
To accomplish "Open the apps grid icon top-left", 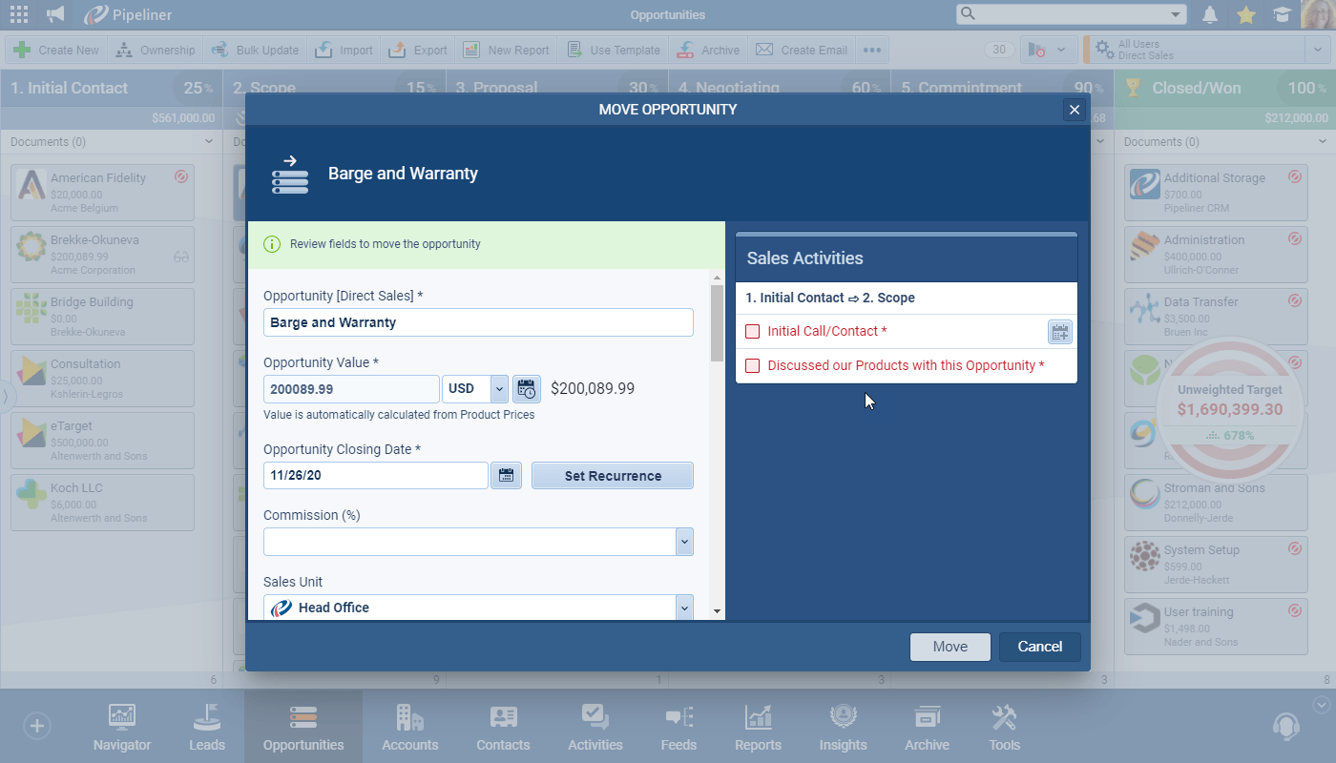I will click(x=18, y=14).
